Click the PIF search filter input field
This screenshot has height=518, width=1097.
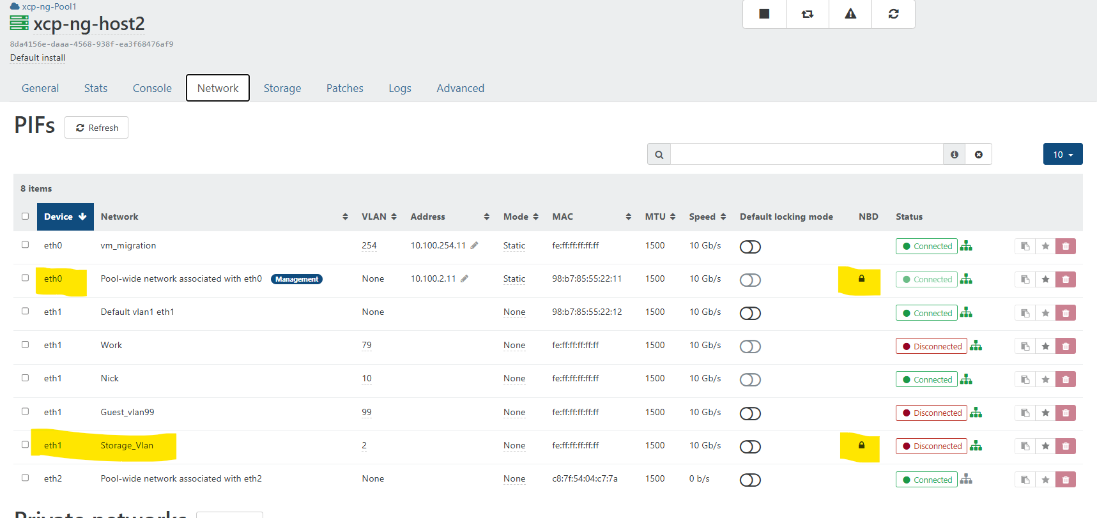click(x=806, y=155)
